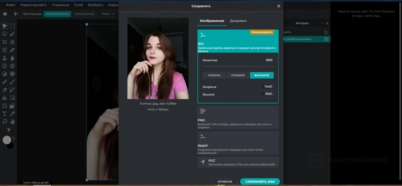The width and height of the screenshot is (402, 186).
Task: Switch to the Документ tab
Action: point(238,21)
